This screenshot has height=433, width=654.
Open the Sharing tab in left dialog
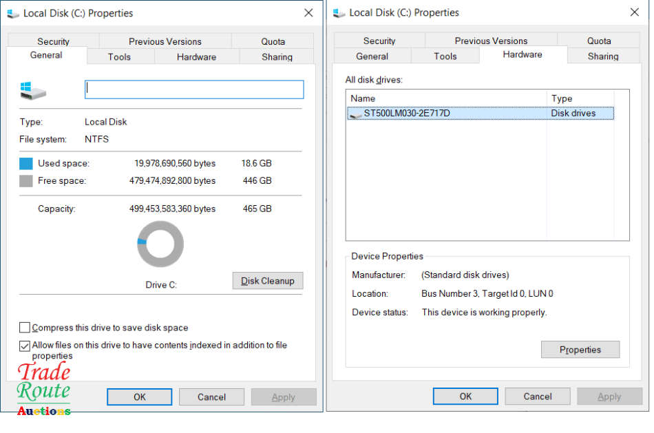coord(277,57)
